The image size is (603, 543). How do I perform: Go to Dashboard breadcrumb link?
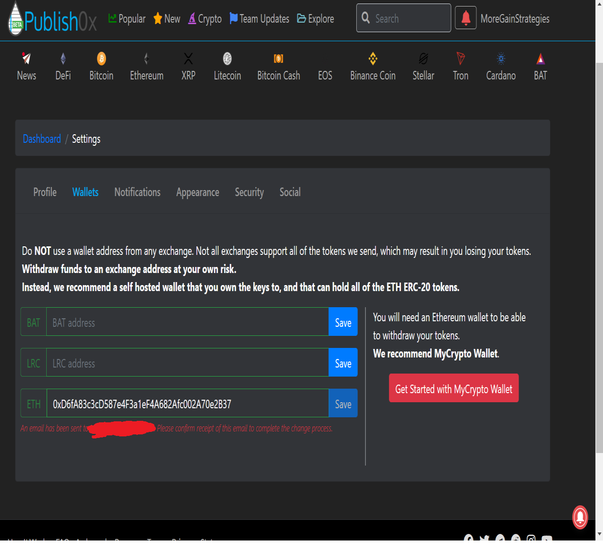coord(42,139)
